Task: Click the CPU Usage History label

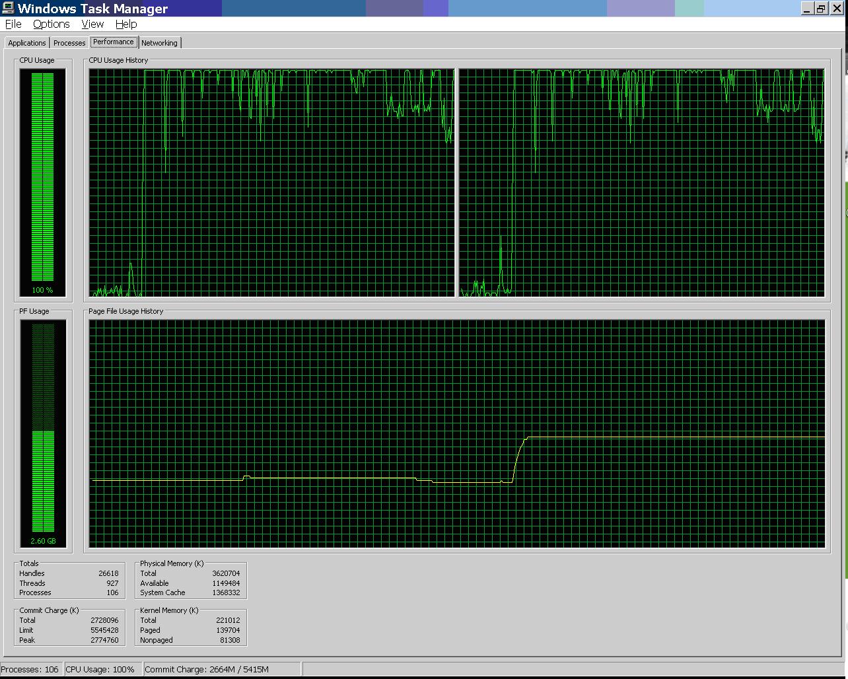Action: pos(118,60)
